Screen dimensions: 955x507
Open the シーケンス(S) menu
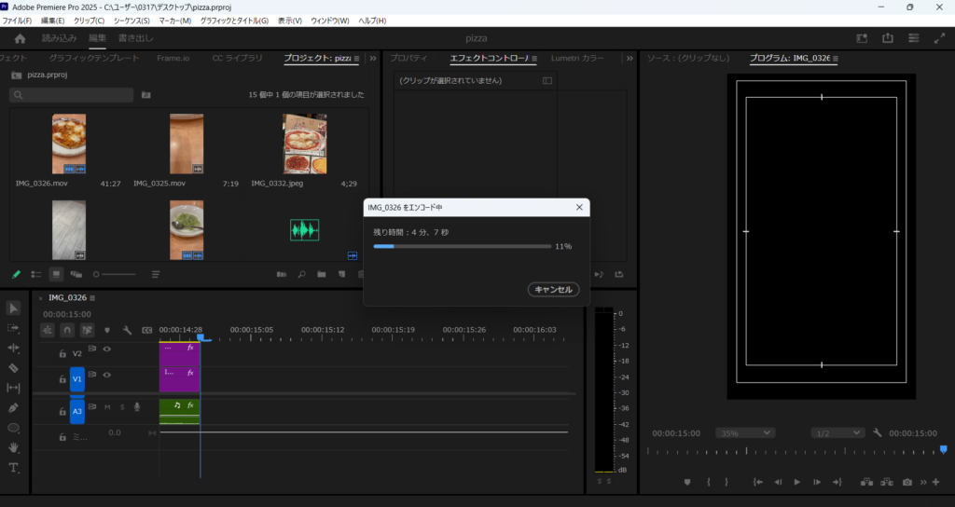tap(131, 21)
